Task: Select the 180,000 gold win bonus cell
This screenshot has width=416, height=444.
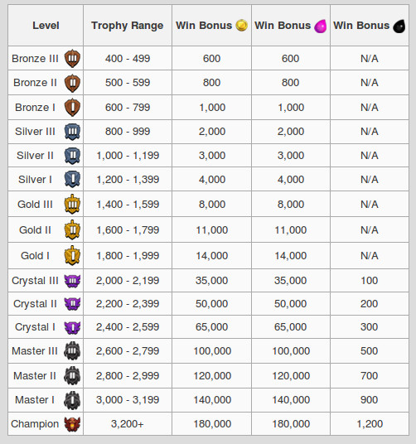Action: pyautogui.click(x=212, y=424)
